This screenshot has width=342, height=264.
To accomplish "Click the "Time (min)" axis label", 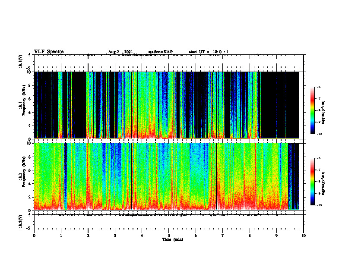I will [x=173, y=239].
